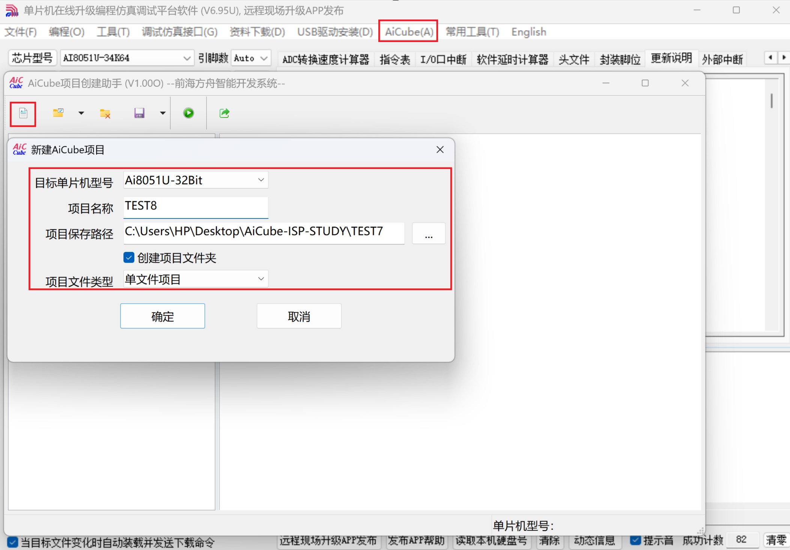Toggle the 提示音 checkbox
The width and height of the screenshot is (790, 550).
coord(635,540)
